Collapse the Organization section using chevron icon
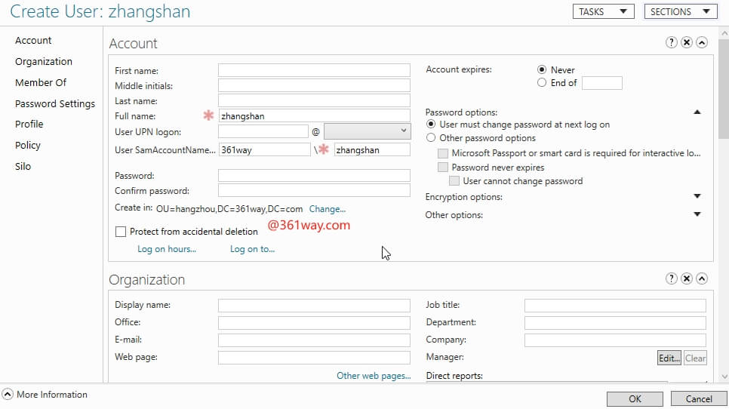The image size is (729, 409). coord(701,279)
